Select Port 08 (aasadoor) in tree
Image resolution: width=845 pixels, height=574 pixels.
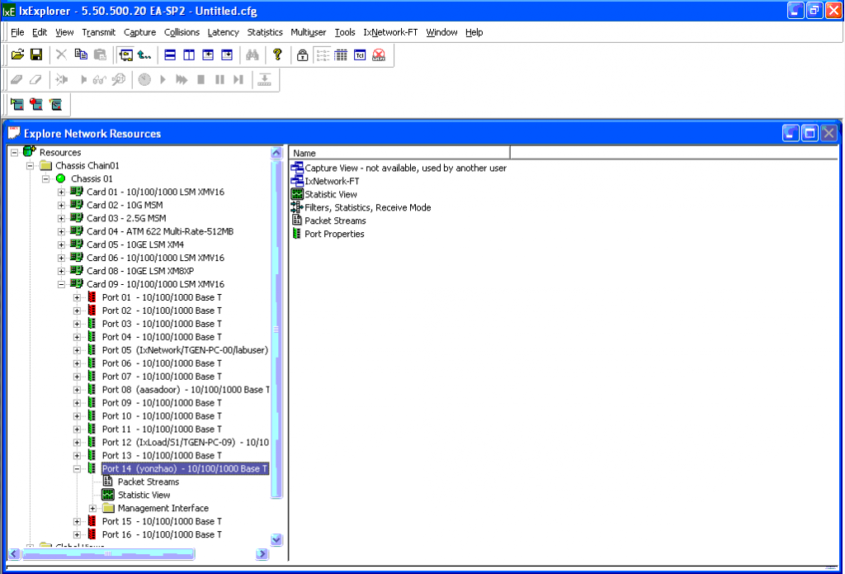[x=184, y=390]
